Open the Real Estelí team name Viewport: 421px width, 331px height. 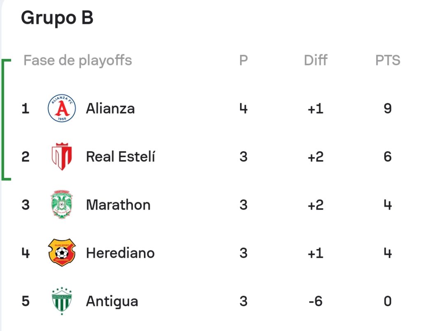pos(120,156)
